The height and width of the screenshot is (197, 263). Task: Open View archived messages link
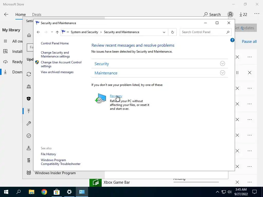click(x=57, y=72)
